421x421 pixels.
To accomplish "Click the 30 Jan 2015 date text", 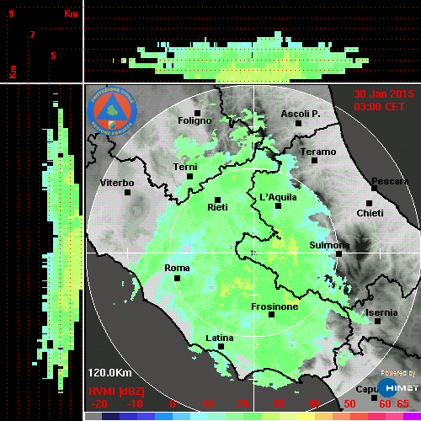I will [x=384, y=94].
